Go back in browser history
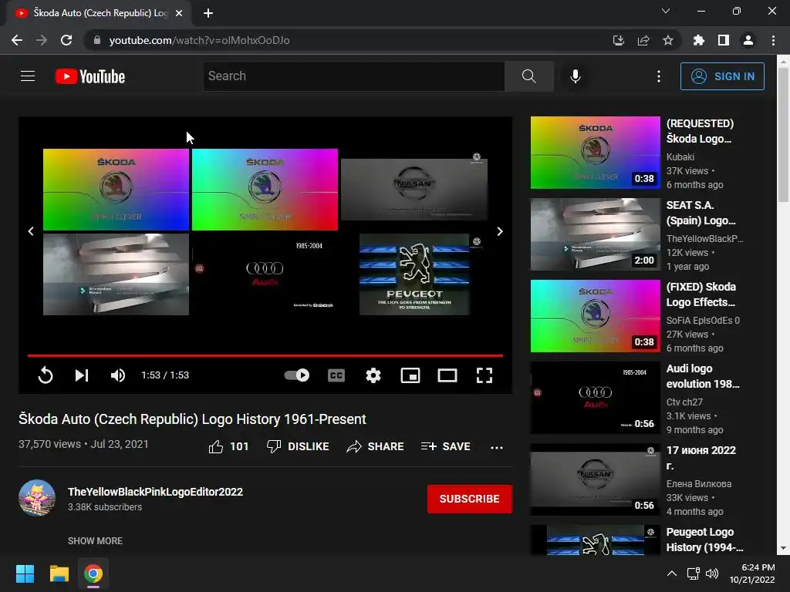The image size is (790, 592). (x=17, y=40)
